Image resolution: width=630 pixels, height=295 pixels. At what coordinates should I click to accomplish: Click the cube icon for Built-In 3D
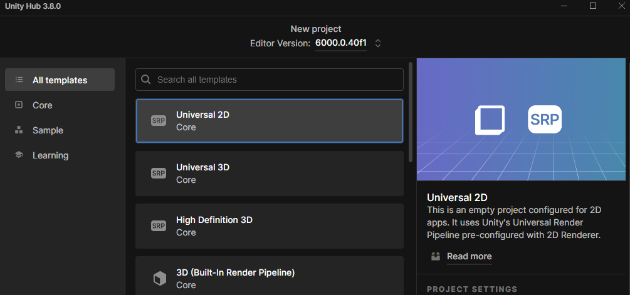tap(159, 279)
